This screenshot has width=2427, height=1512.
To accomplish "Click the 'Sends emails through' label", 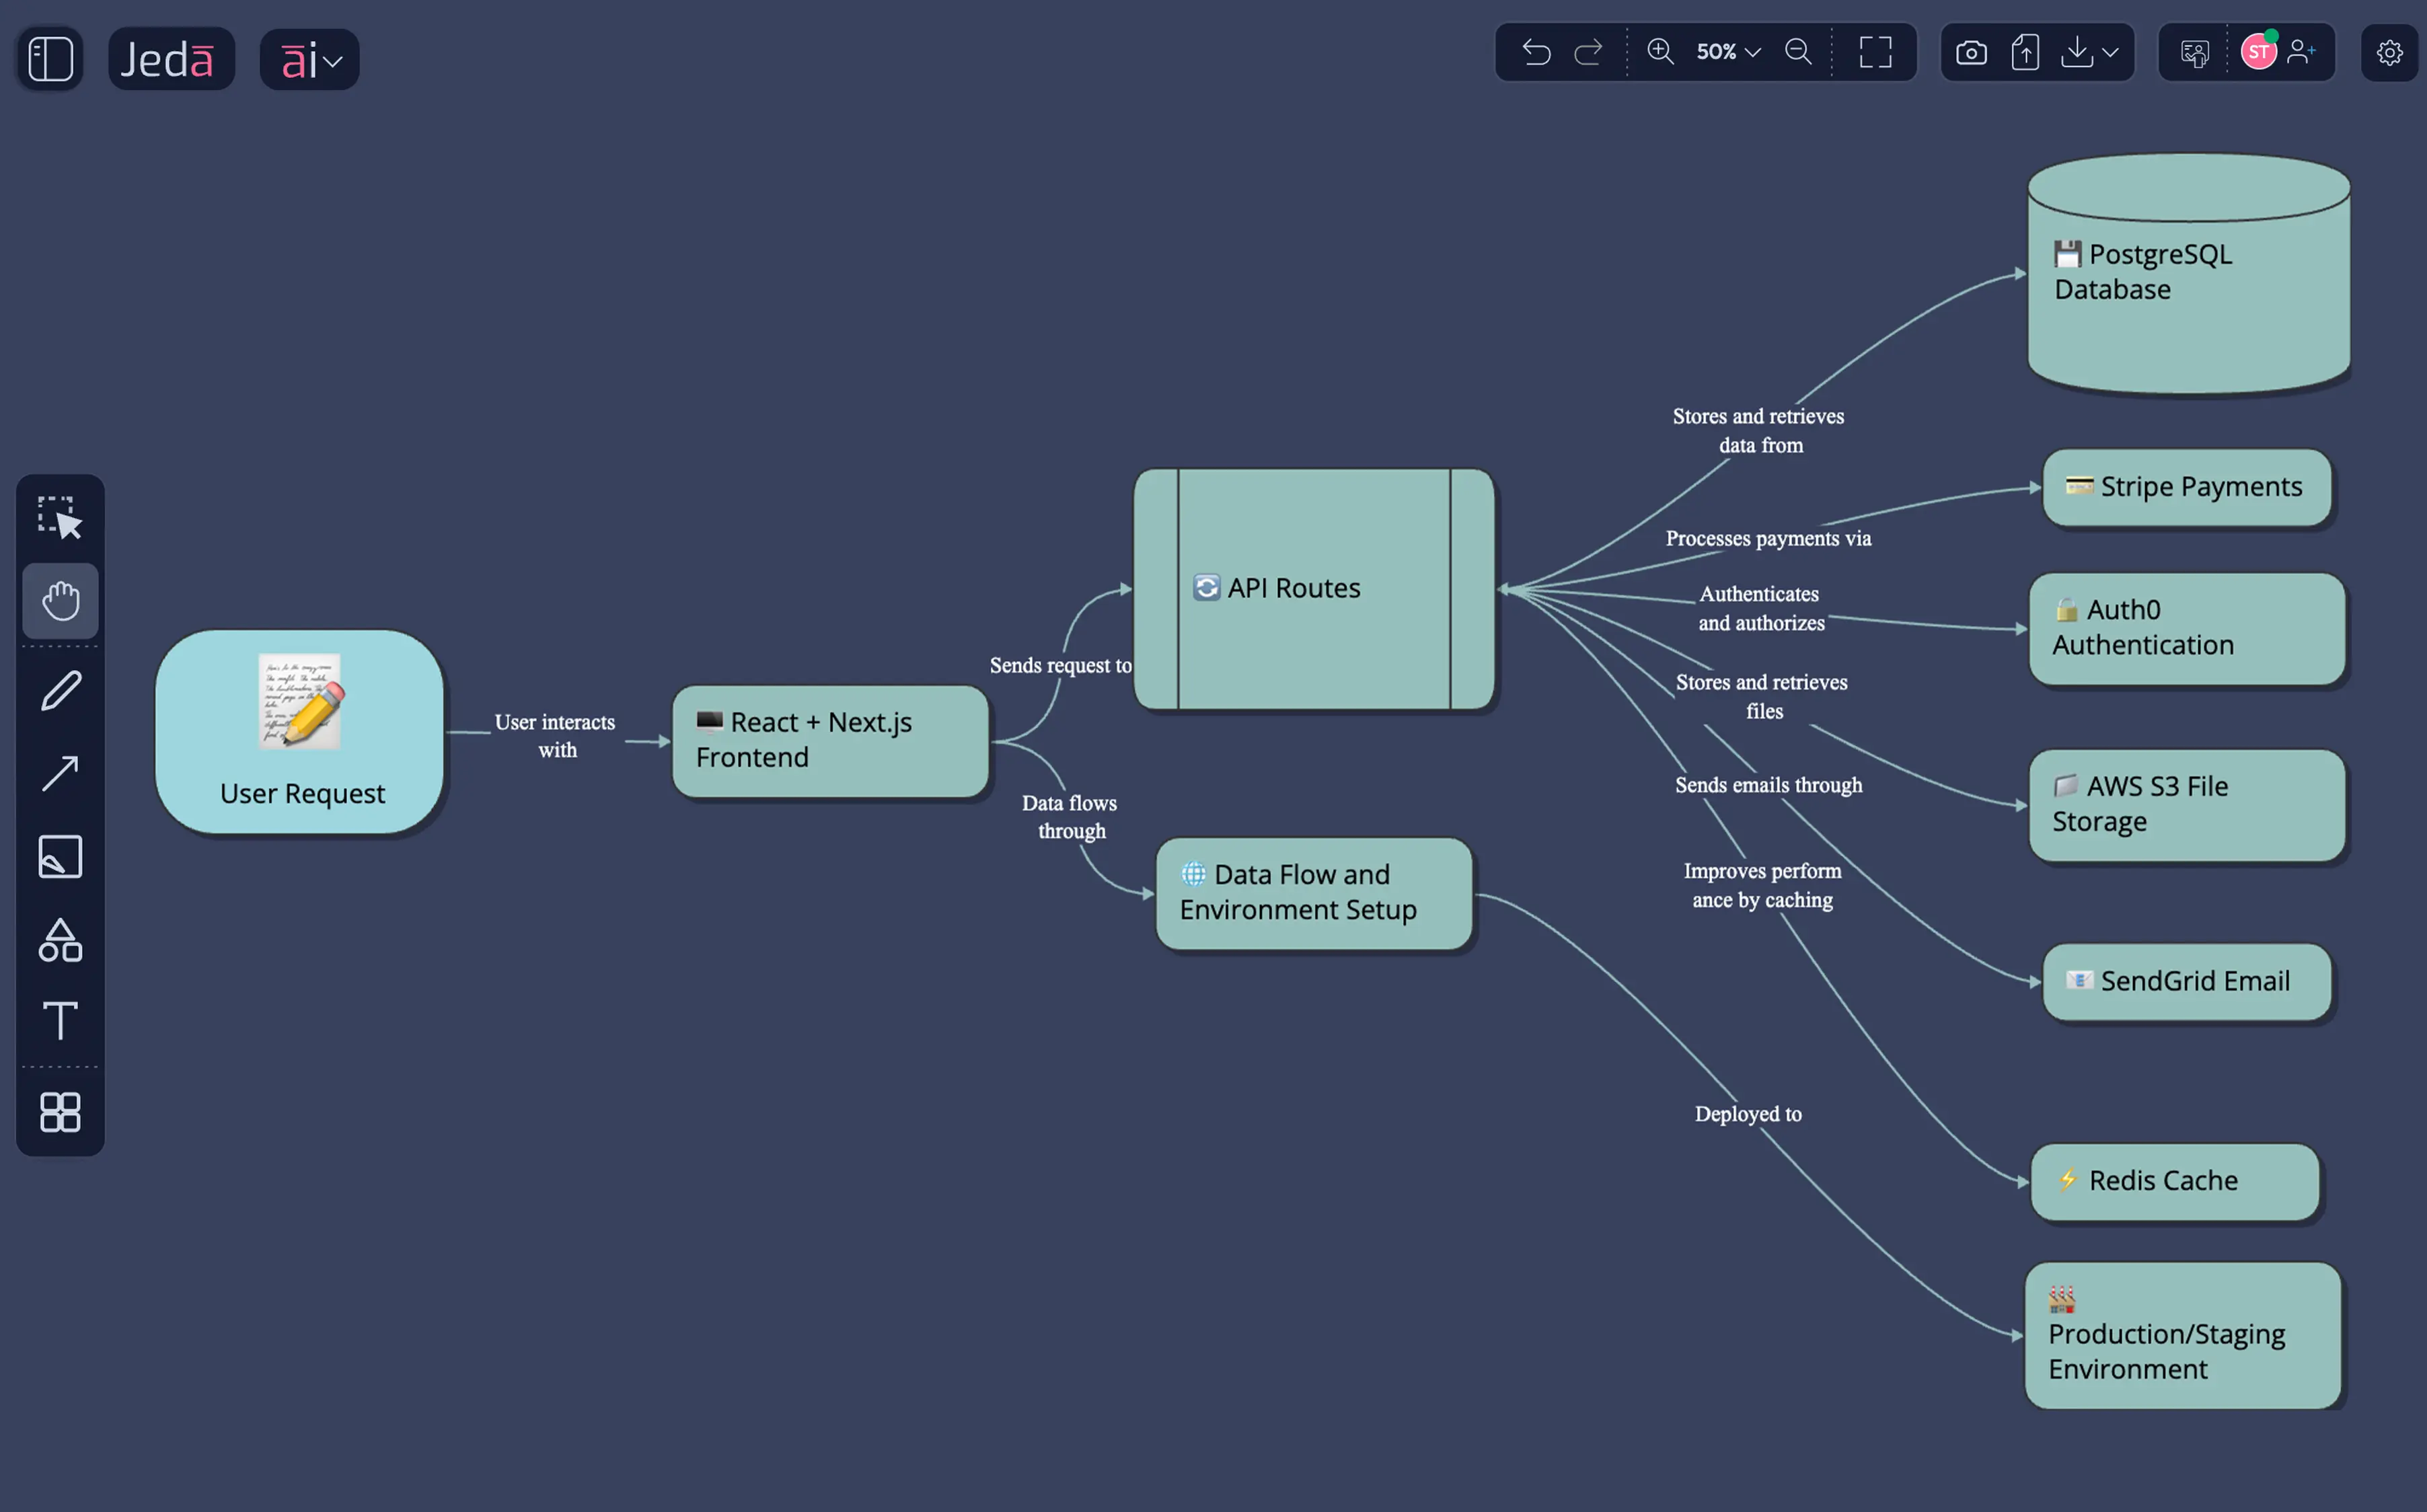I will [1768, 785].
